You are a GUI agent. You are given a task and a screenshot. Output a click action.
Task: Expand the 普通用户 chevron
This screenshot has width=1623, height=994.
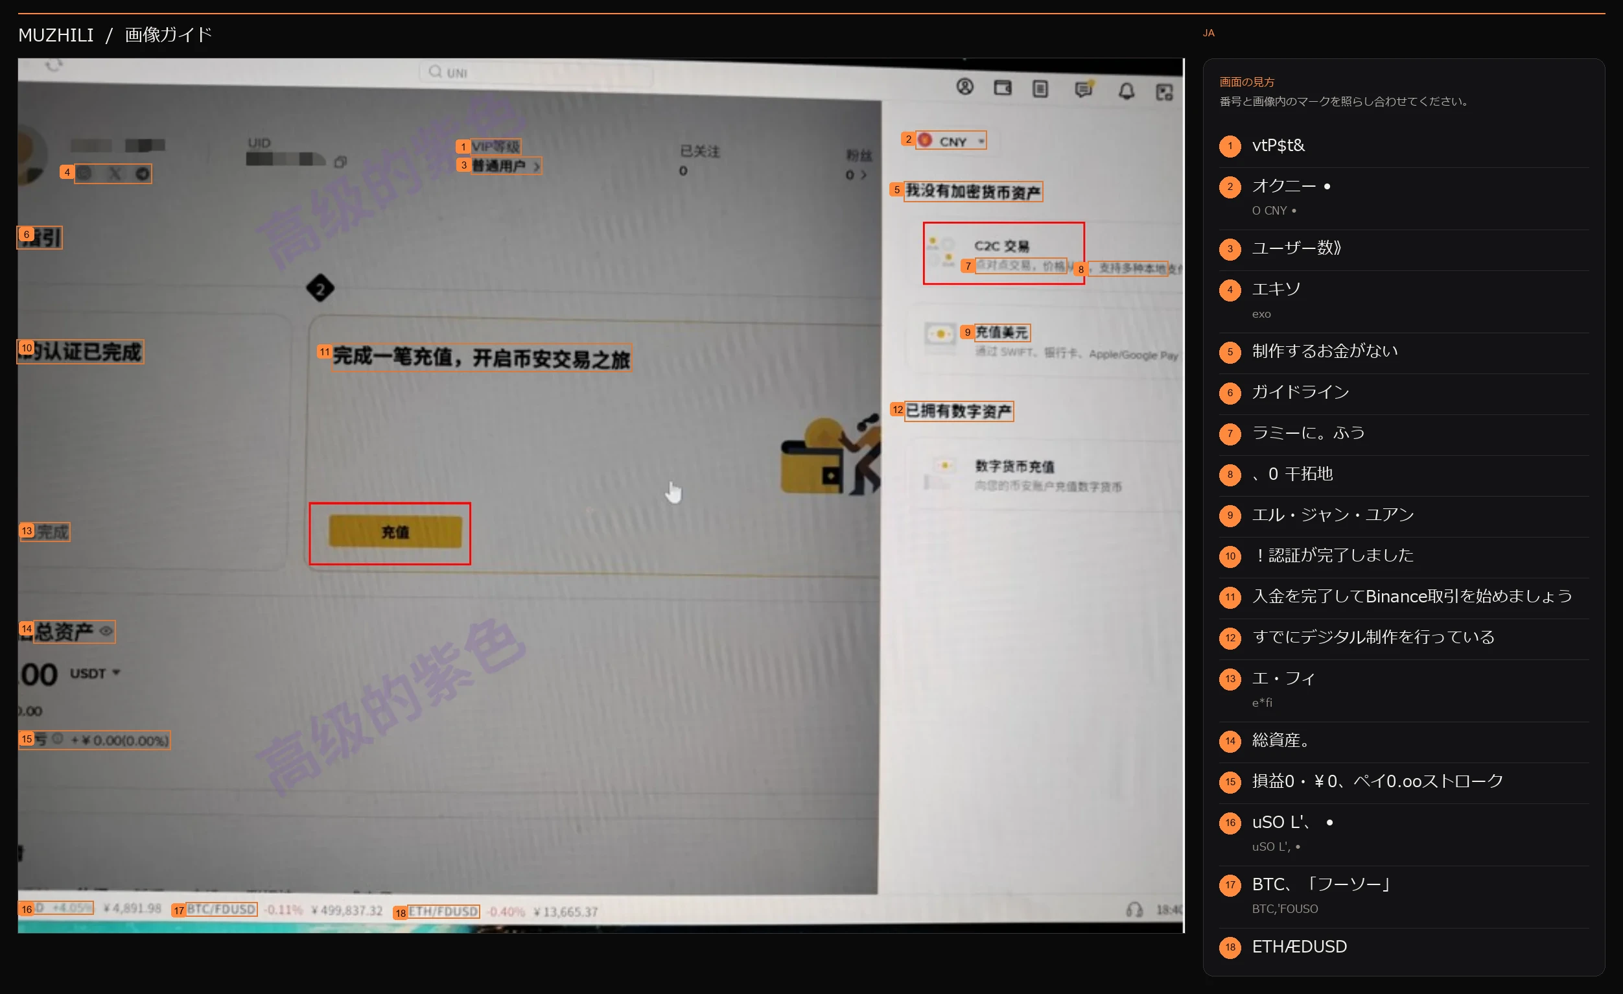coord(536,167)
